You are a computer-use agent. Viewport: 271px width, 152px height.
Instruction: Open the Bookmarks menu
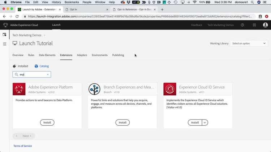coord(72,2)
